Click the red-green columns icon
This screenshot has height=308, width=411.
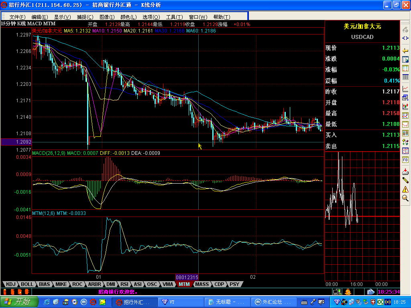click(x=405, y=133)
